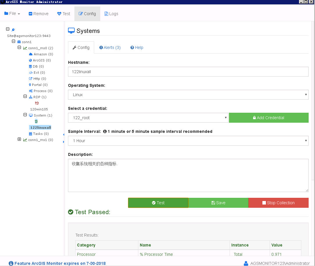Switch to the Config tab in Systems
This screenshot has width=315, height=266.
81,47
